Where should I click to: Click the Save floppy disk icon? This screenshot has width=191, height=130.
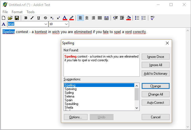click(x=17, y=18)
